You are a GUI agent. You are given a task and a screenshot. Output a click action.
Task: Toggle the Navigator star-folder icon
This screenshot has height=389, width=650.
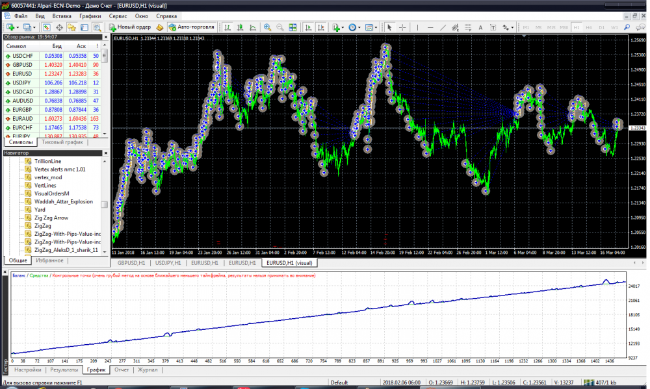[x=71, y=27]
